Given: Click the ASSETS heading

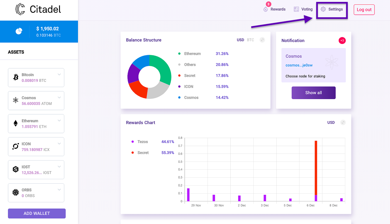Looking at the screenshot, I should click(16, 52).
